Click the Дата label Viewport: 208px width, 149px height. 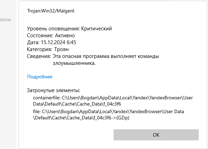coord(33,42)
